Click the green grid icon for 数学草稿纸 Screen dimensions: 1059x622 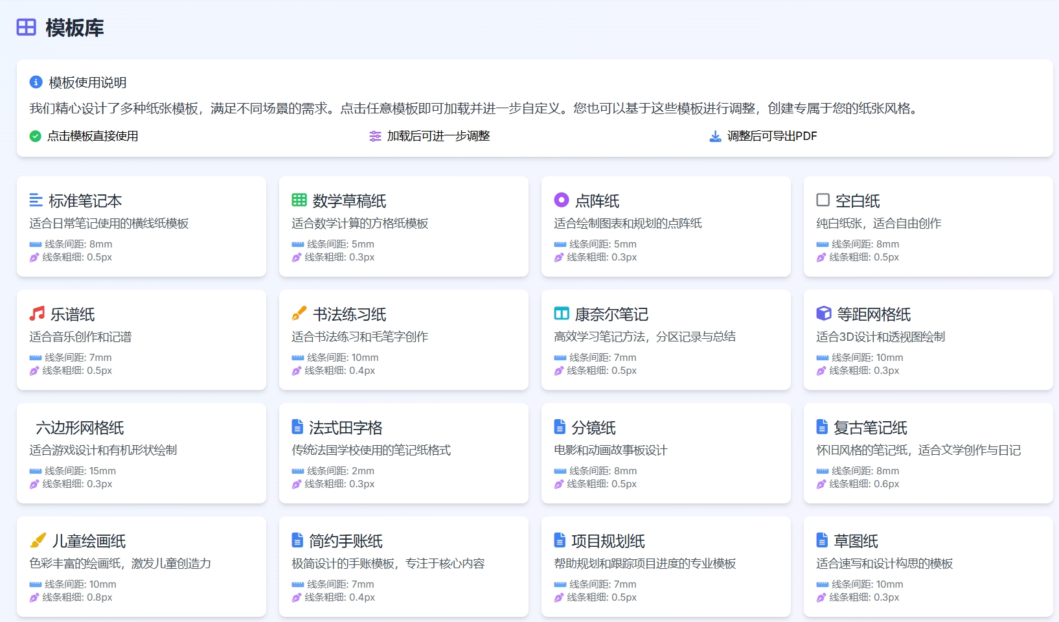[299, 200]
